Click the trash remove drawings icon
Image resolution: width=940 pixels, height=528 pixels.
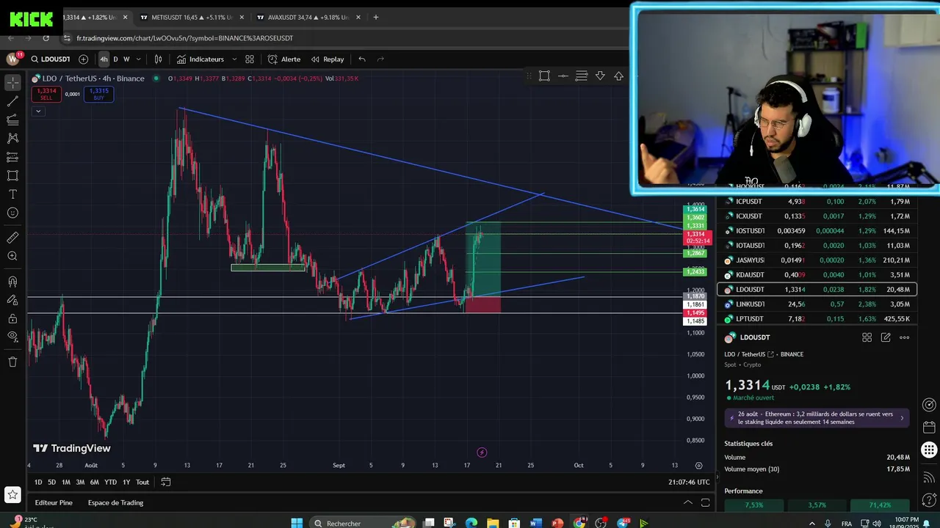pyautogui.click(x=12, y=362)
